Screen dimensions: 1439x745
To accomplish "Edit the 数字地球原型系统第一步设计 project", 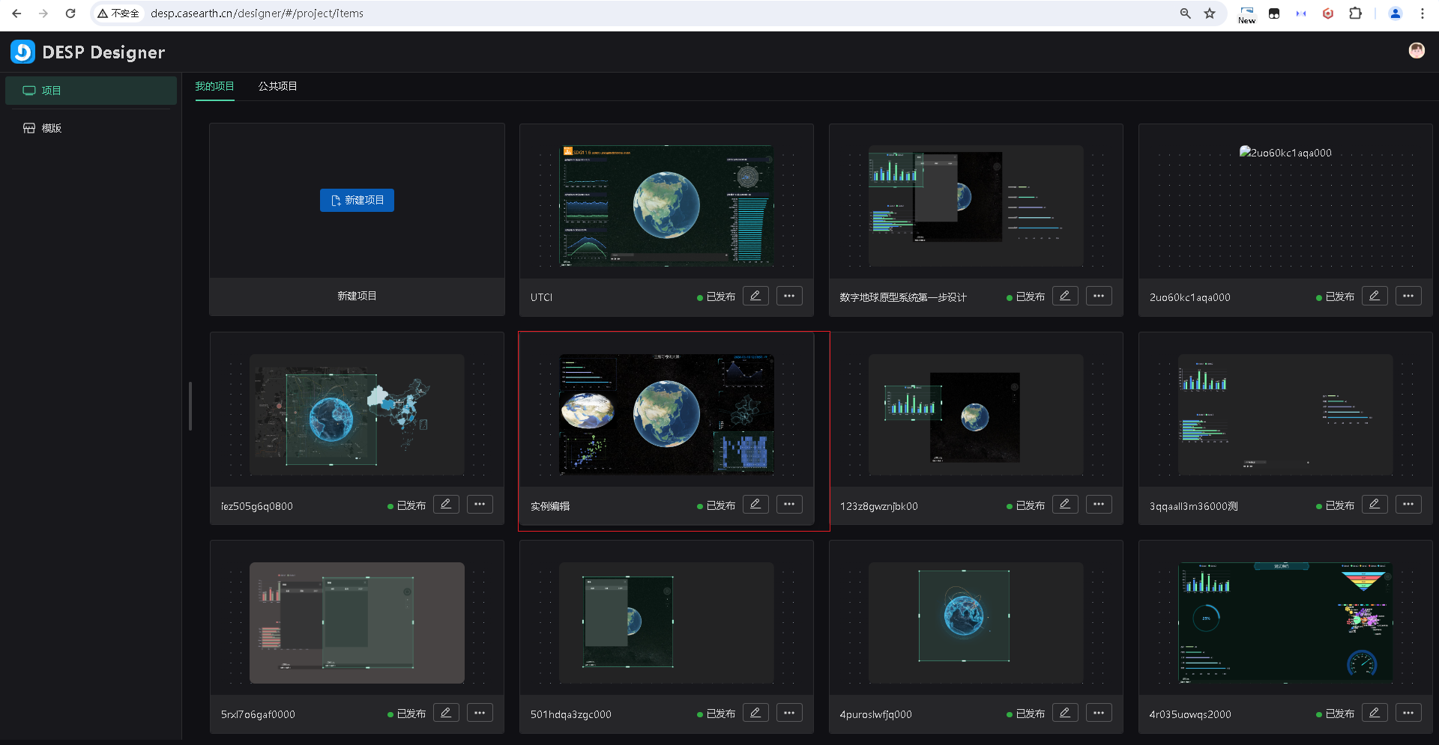I will (1064, 296).
